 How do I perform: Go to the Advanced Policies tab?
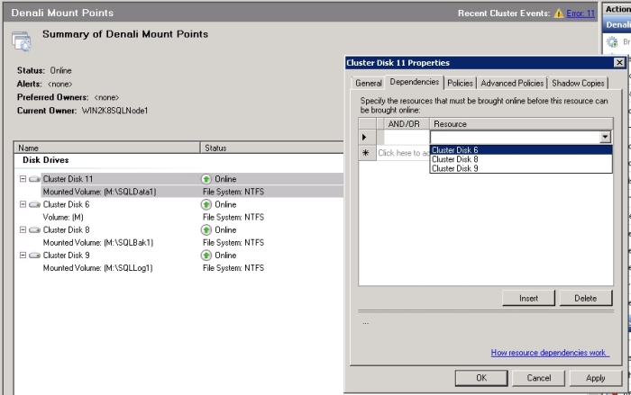pos(512,83)
